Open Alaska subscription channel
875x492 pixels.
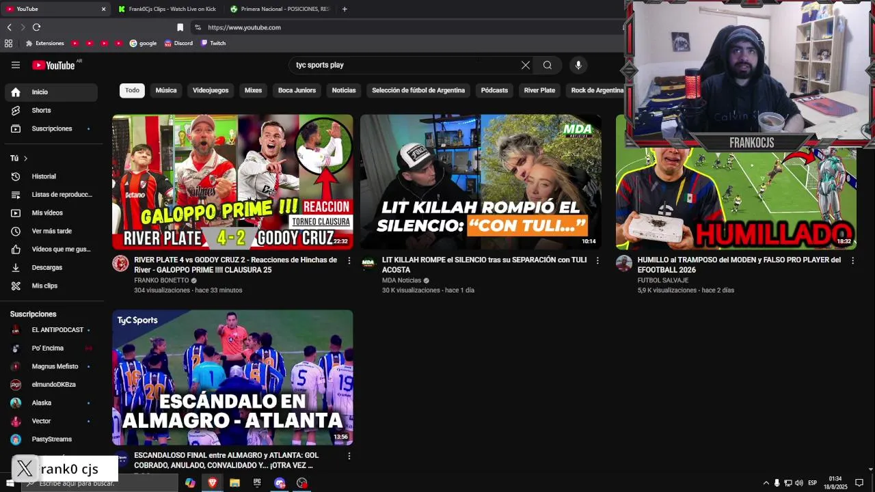point(51,402)
